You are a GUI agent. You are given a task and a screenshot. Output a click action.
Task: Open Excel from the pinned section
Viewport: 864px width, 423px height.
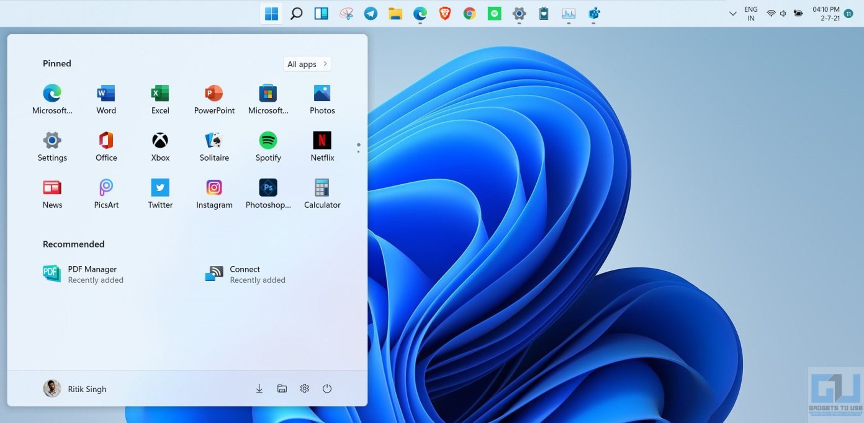pyautogui.click(x=160, y=94)
